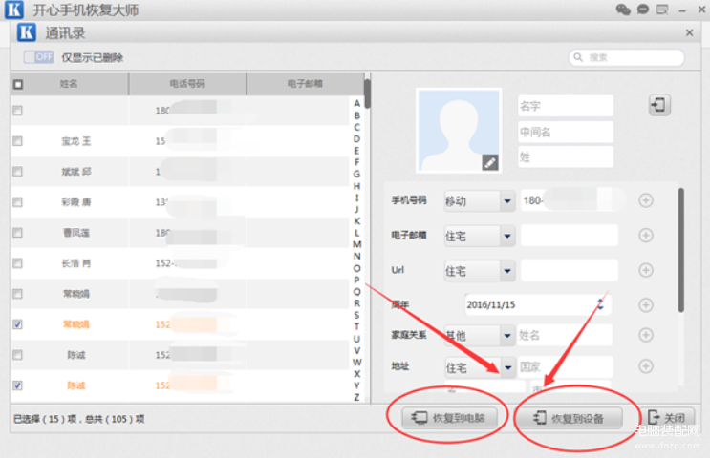This screenshot has width=710, height=458.
Task: Click the mobile number field showing 180
Action: click(570, 200)
